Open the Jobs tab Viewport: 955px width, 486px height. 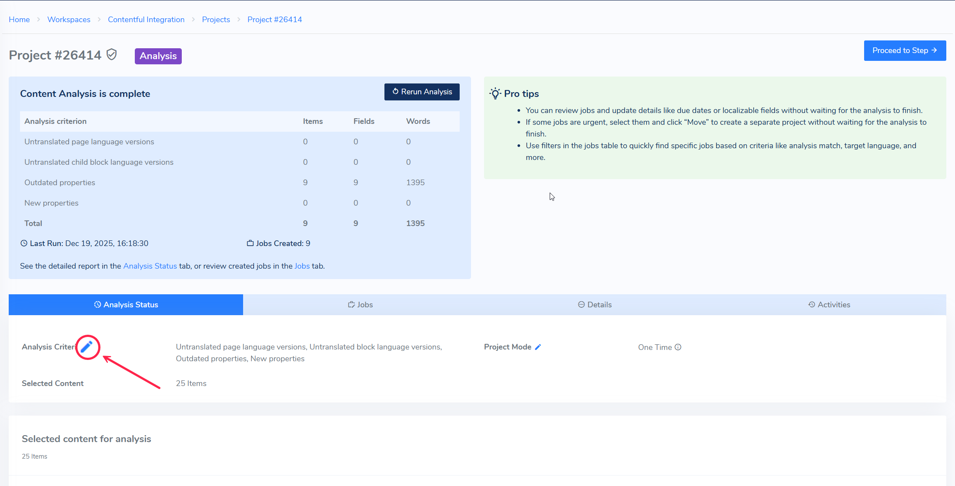coord(360,305)
